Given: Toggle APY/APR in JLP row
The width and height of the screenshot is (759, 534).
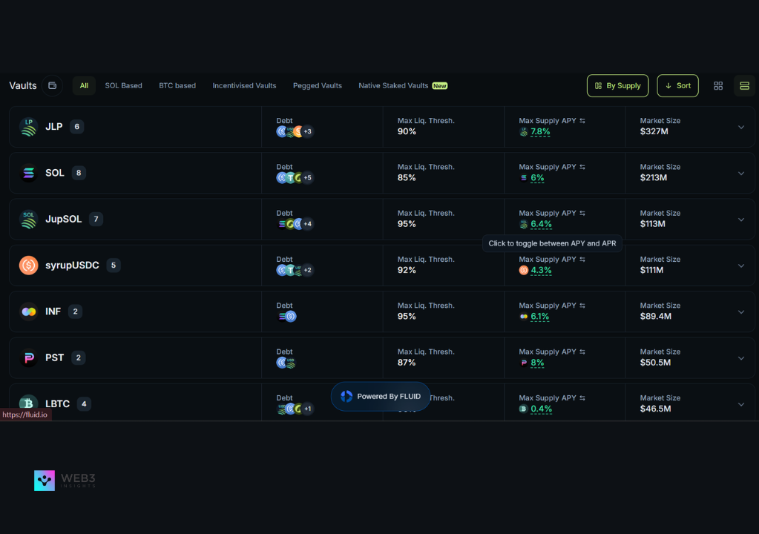Looking at the screenshot, I should click(x=582, y=121).
